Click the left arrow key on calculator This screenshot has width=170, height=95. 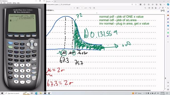coord(28,44)
